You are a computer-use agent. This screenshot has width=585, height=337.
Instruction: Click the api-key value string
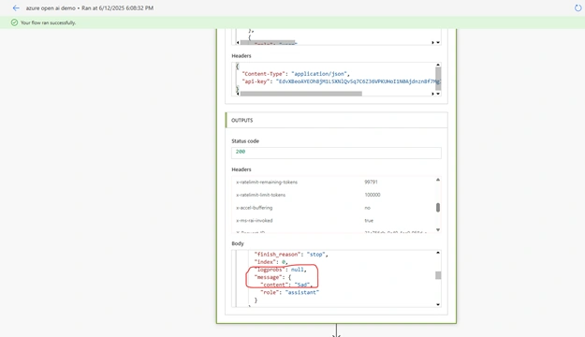[358, 81]
